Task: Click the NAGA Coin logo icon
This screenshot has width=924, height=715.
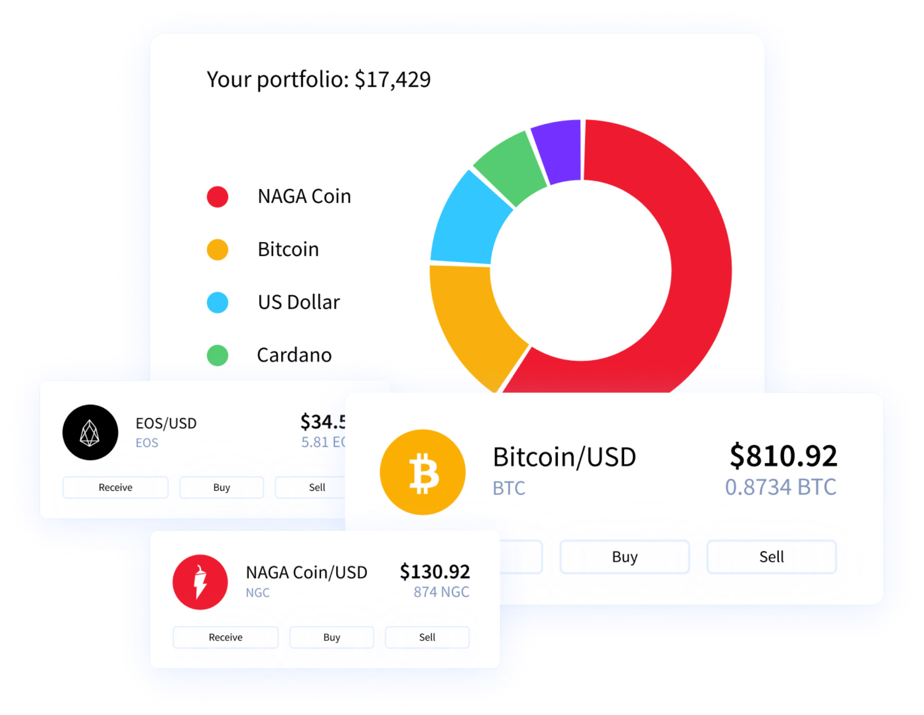Action: 200,582
